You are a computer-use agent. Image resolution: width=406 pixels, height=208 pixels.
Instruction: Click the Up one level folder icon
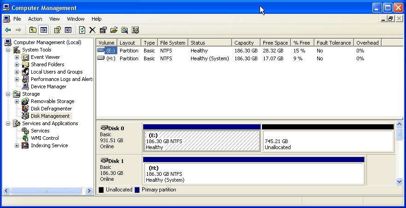coord(33,30)
